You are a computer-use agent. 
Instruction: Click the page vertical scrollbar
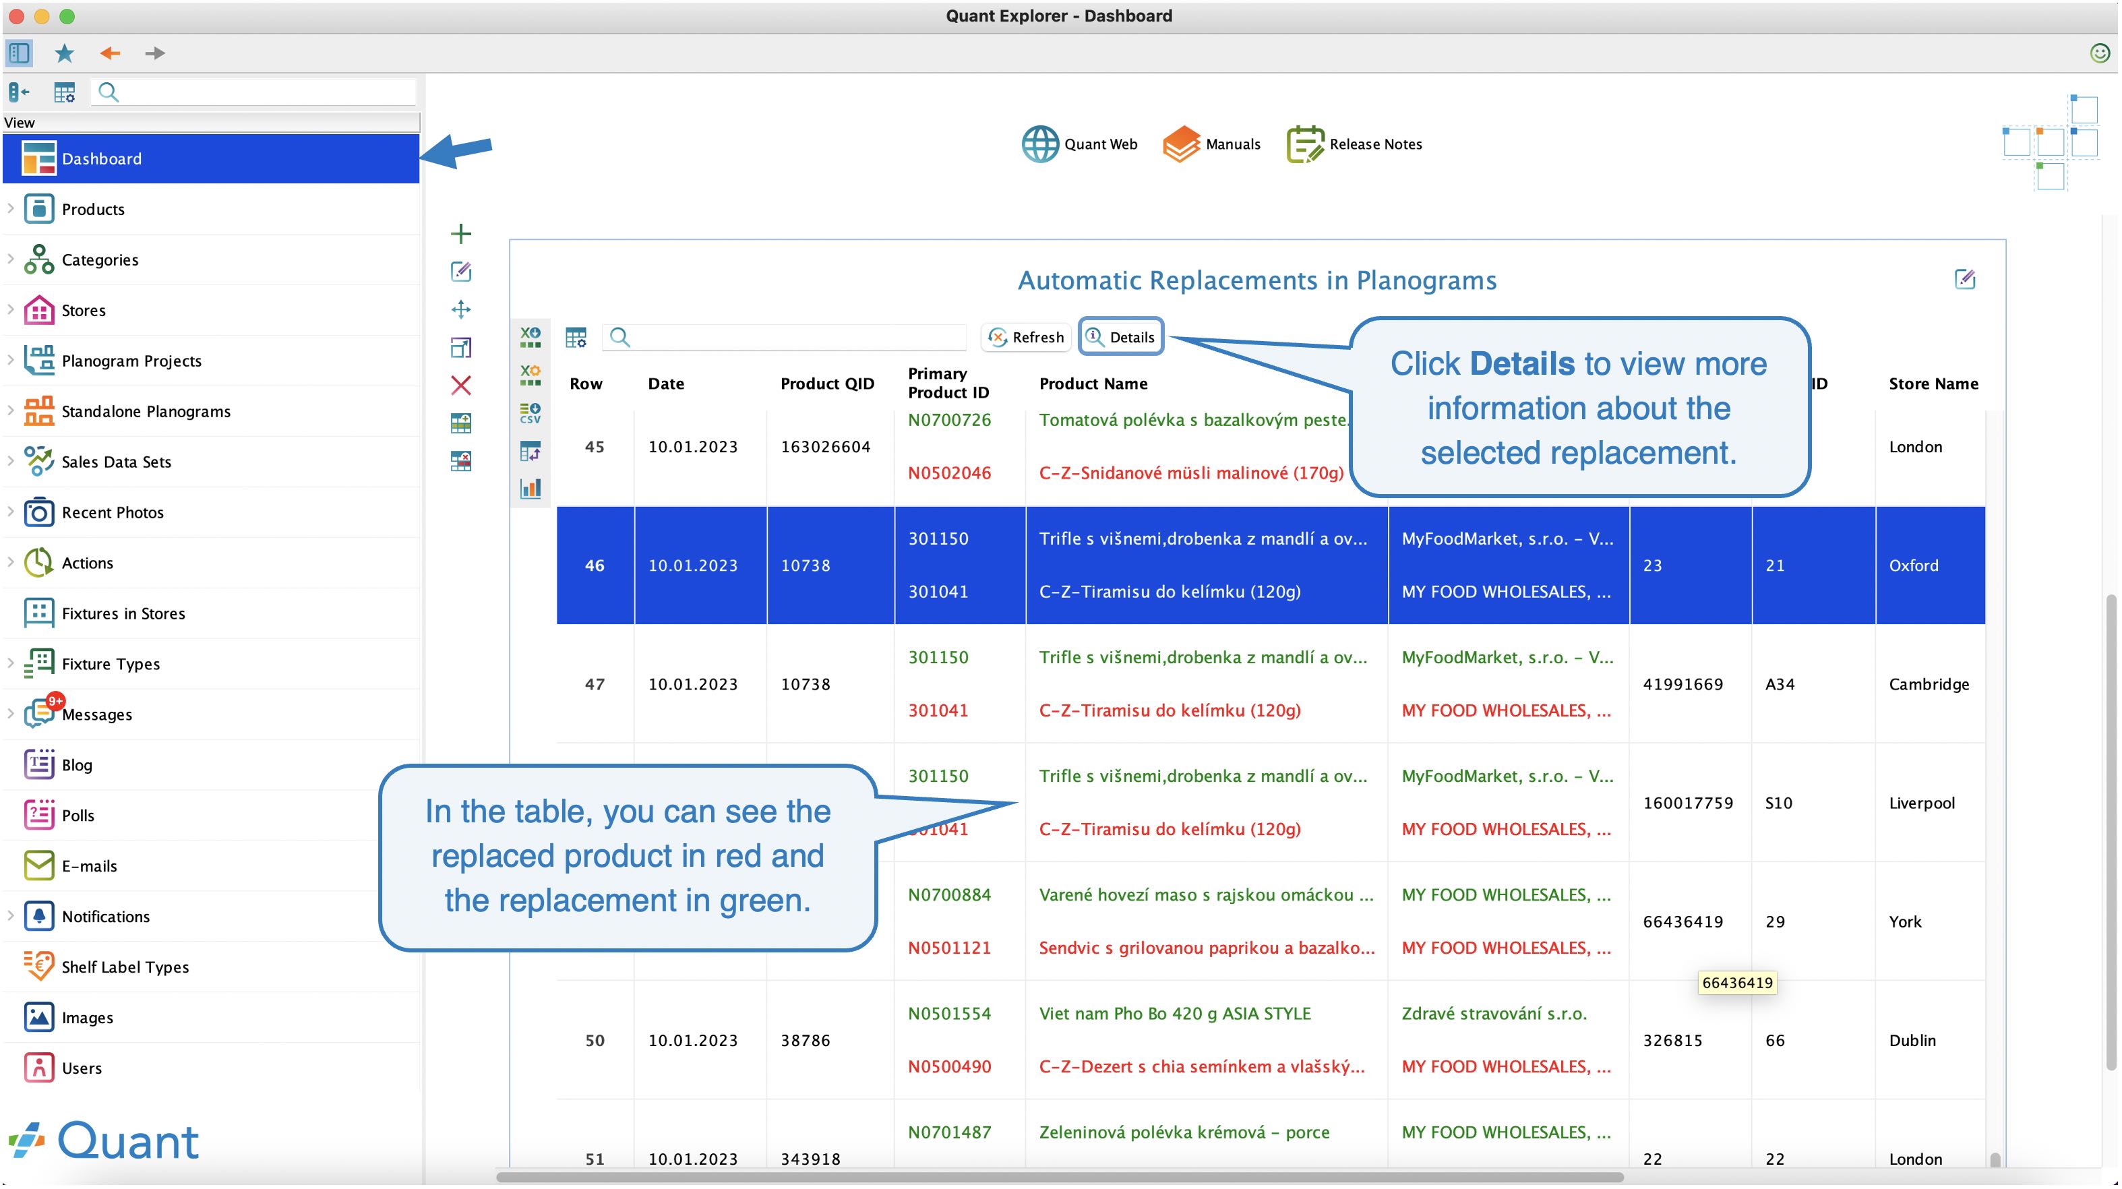[x=2111, y=832]
